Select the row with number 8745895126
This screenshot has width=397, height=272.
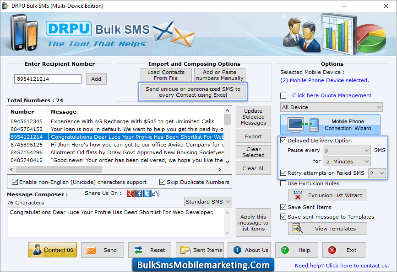pyautogui.click(x=117, y=145)
